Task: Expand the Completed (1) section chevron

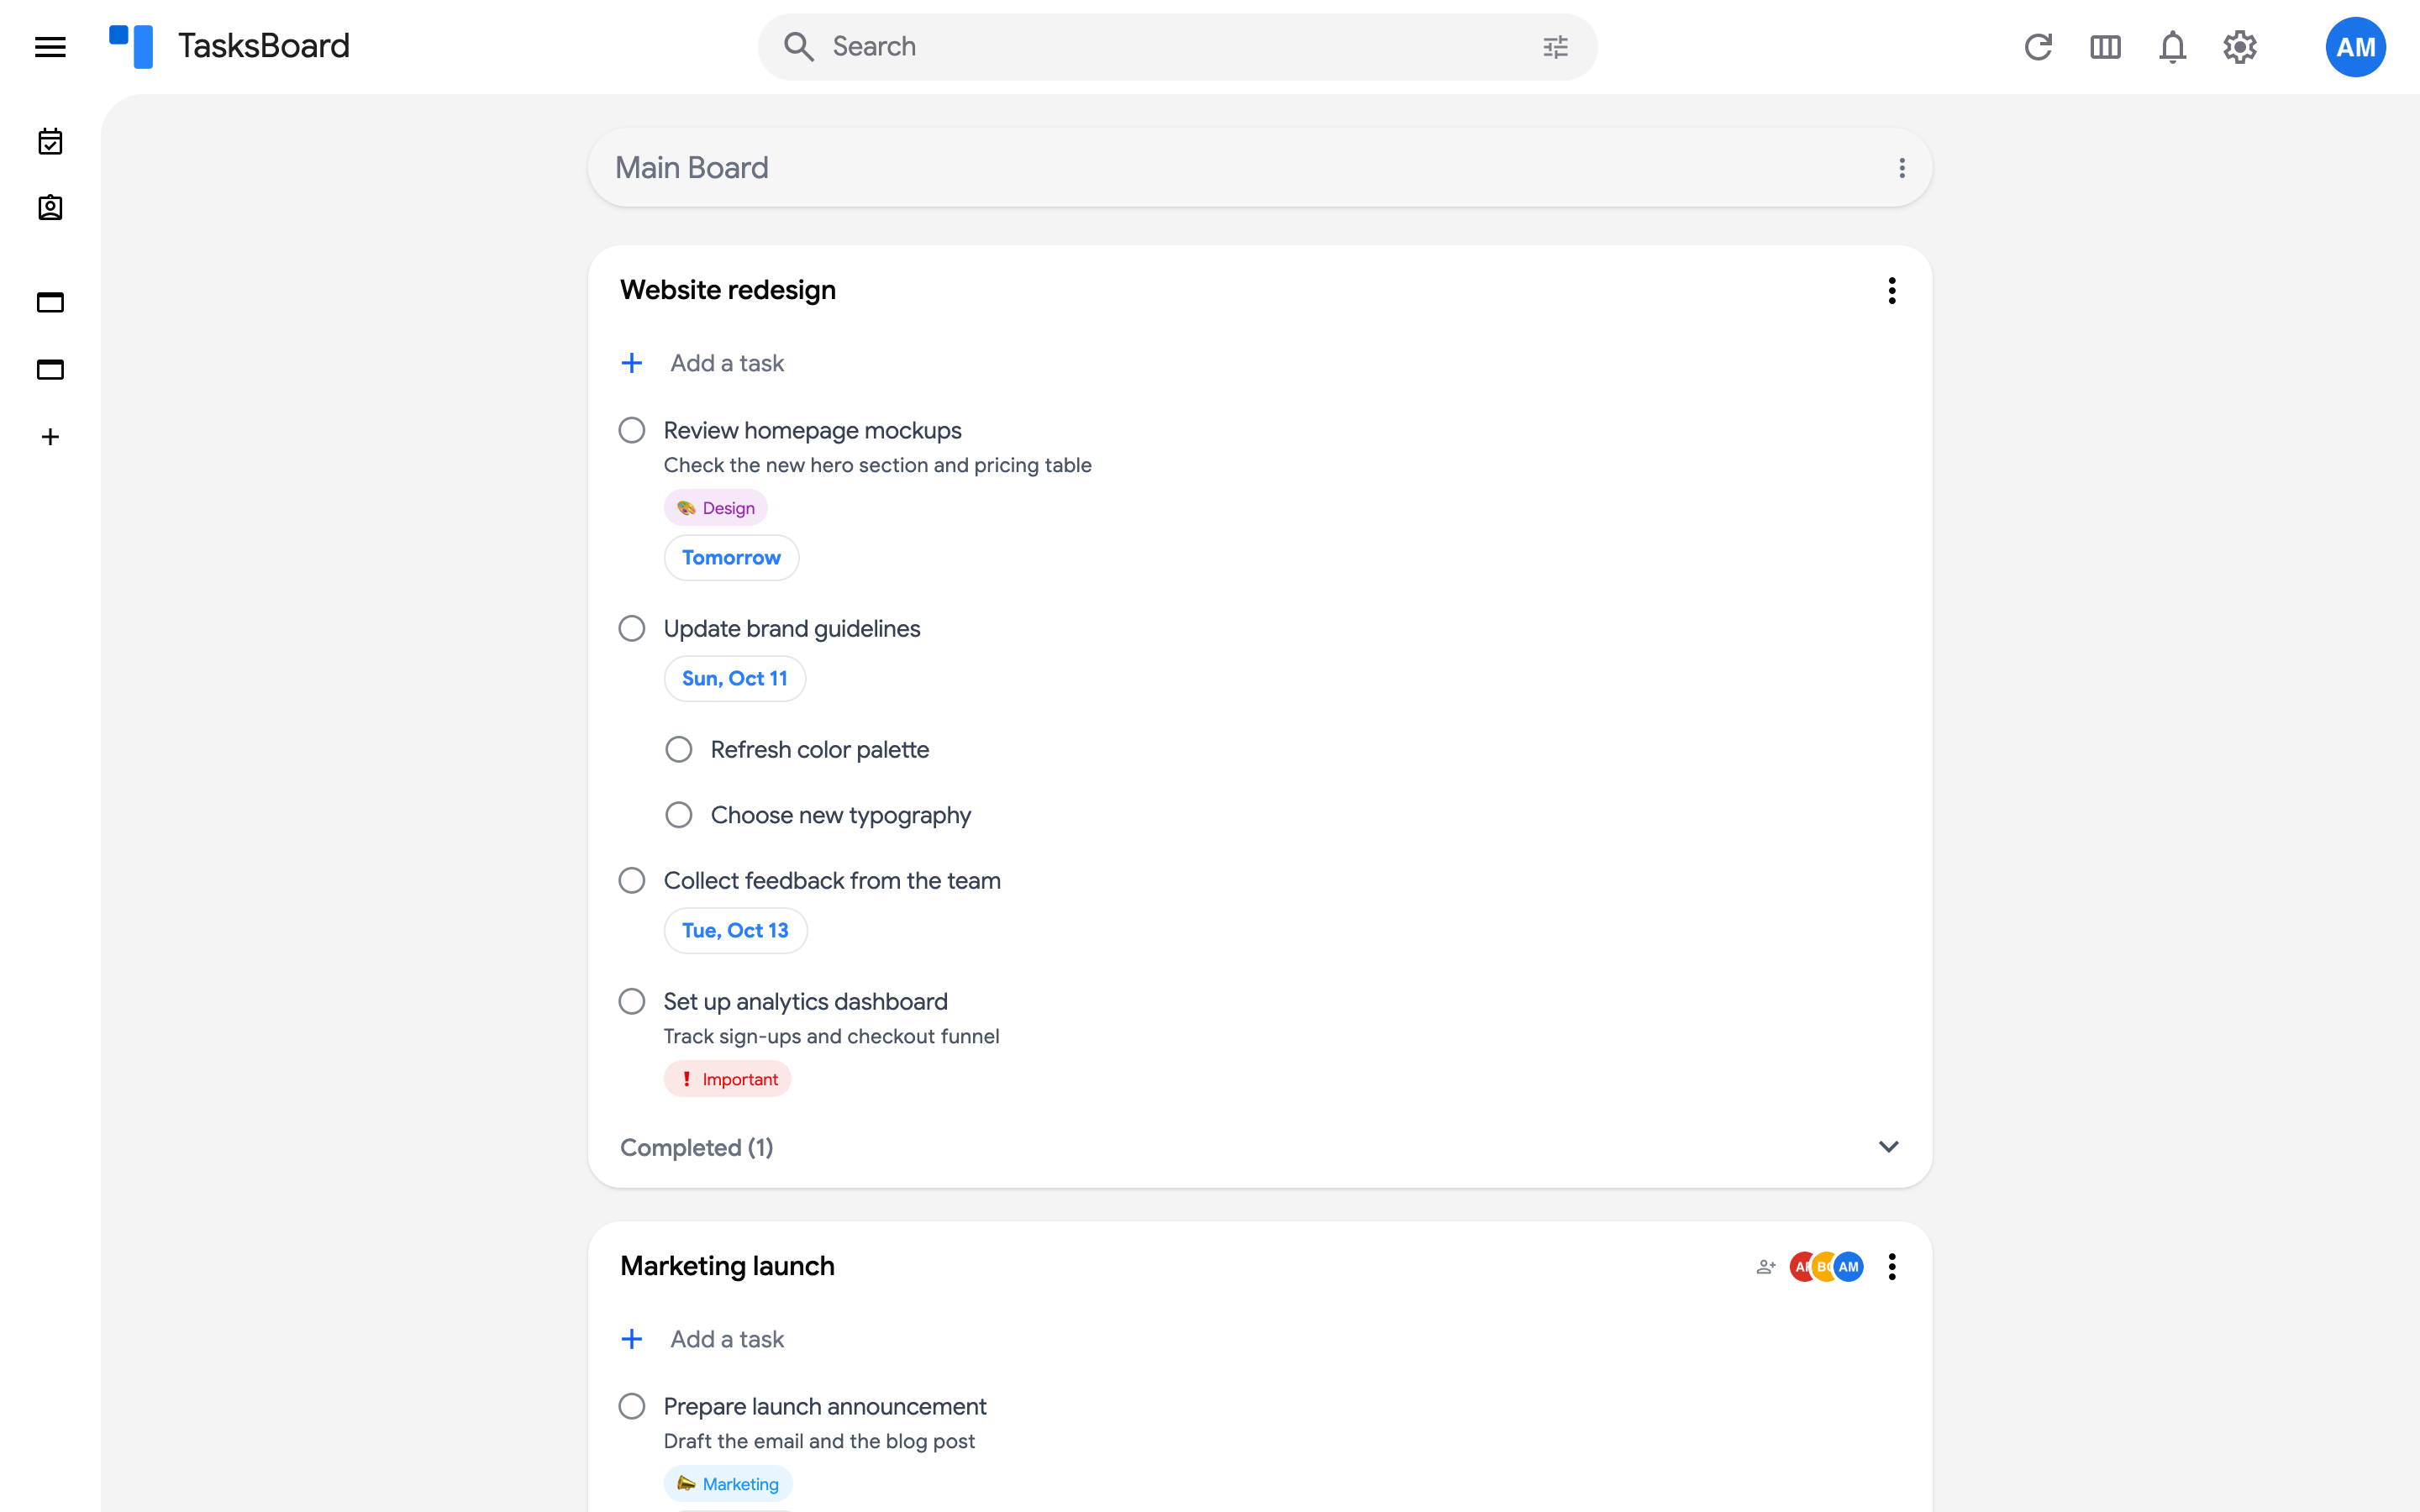Action: pyautogui.click(x=1888, y=1147)
